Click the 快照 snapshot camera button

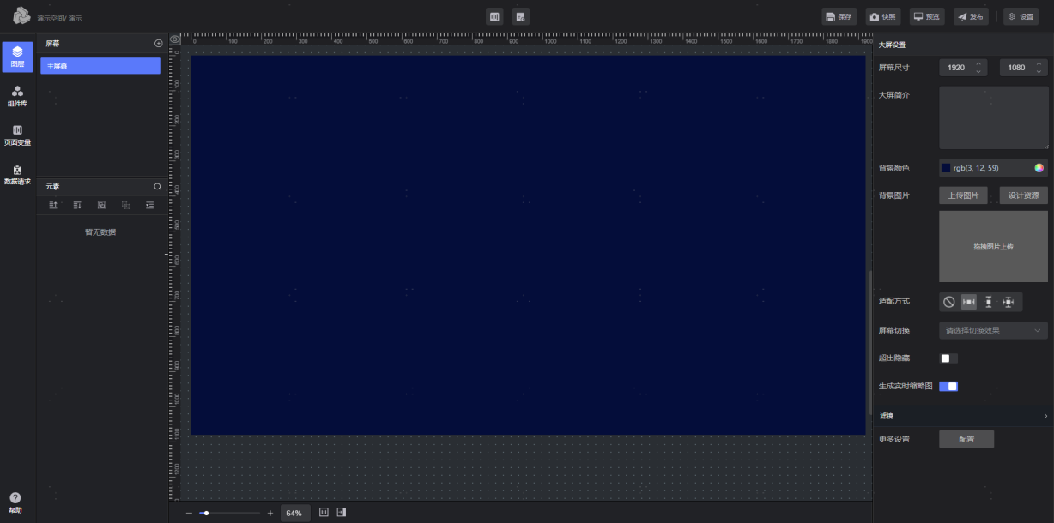pyautogui.click(x=883, y=16)
